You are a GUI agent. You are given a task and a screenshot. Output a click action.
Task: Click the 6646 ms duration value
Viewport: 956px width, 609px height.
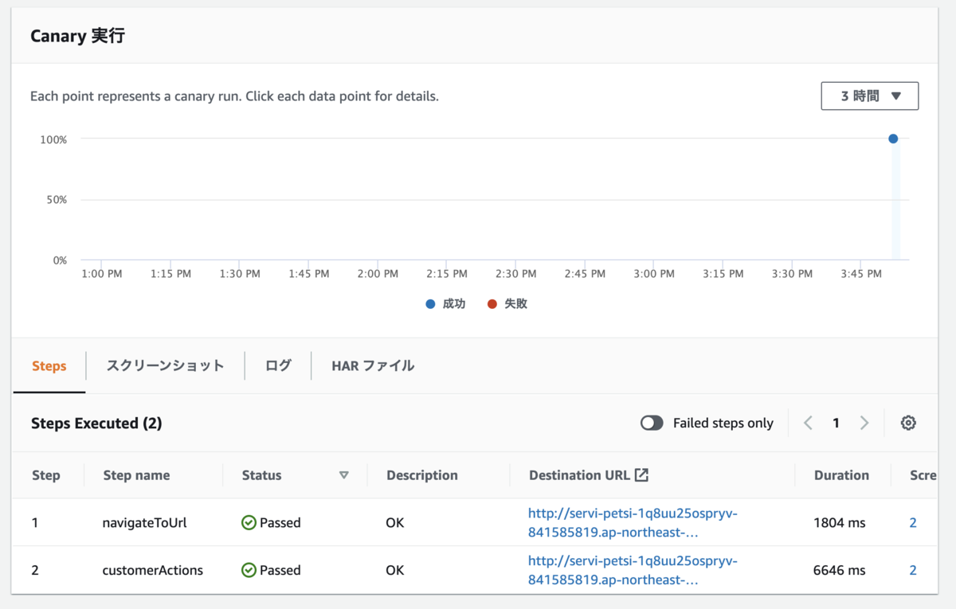pos(840,570)
